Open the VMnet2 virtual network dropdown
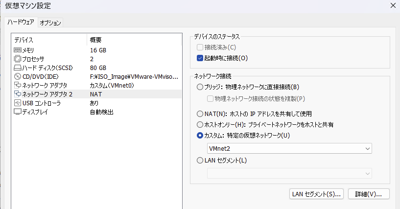 coord(289,148)
